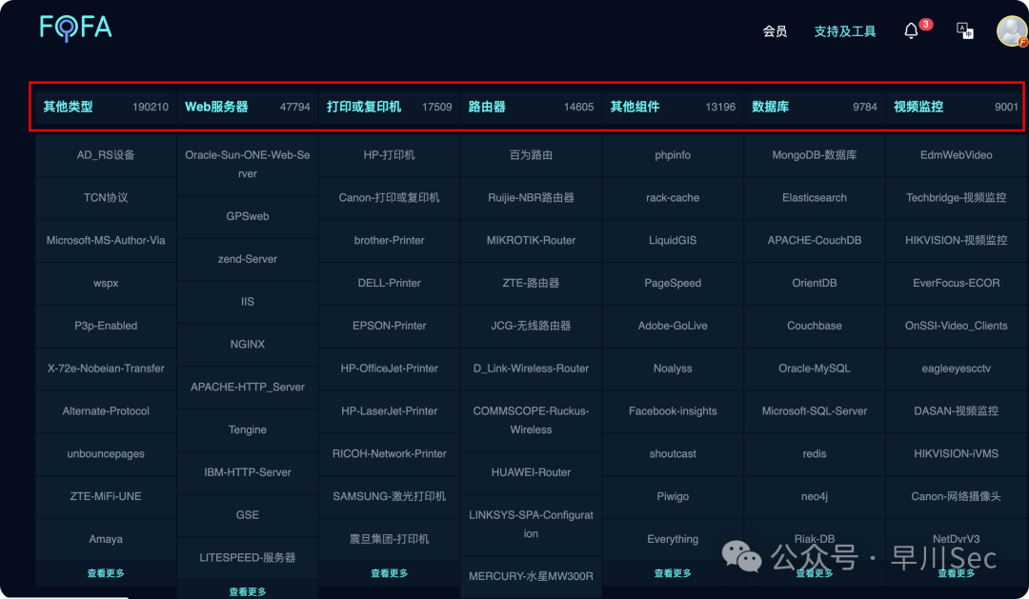Click the 百为路由 entry

pos(531,155)
